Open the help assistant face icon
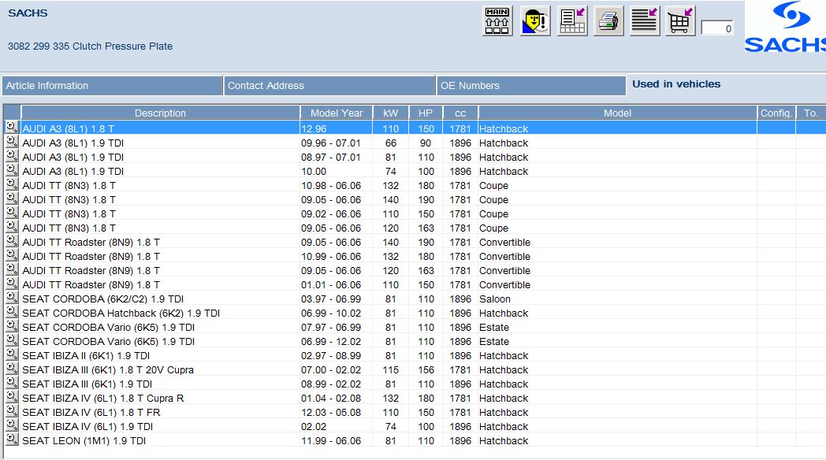The height and width of the screenshot is (460, 826). (535, 21)
